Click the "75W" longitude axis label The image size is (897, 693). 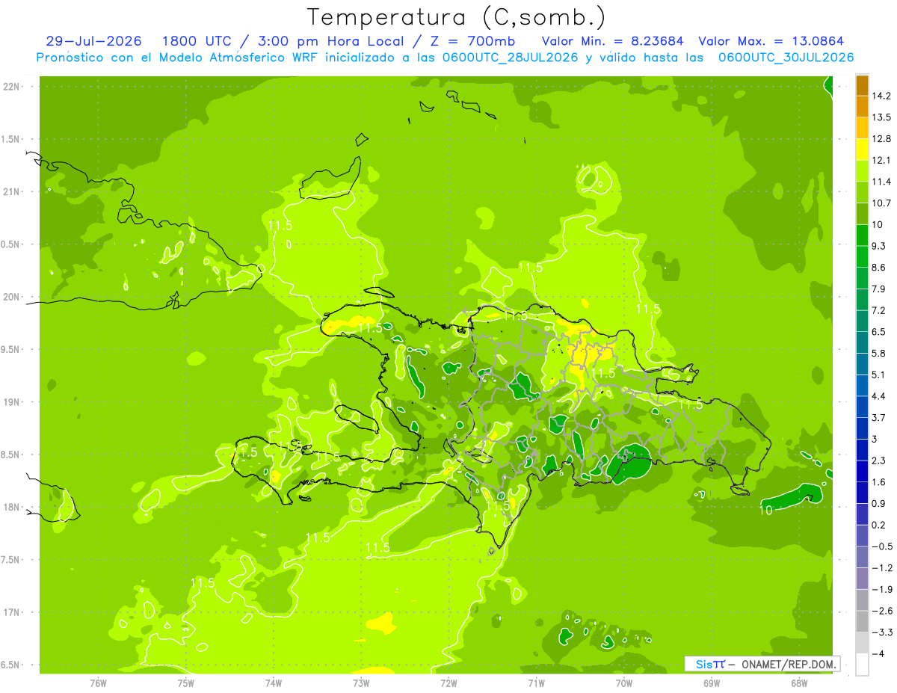186,683
